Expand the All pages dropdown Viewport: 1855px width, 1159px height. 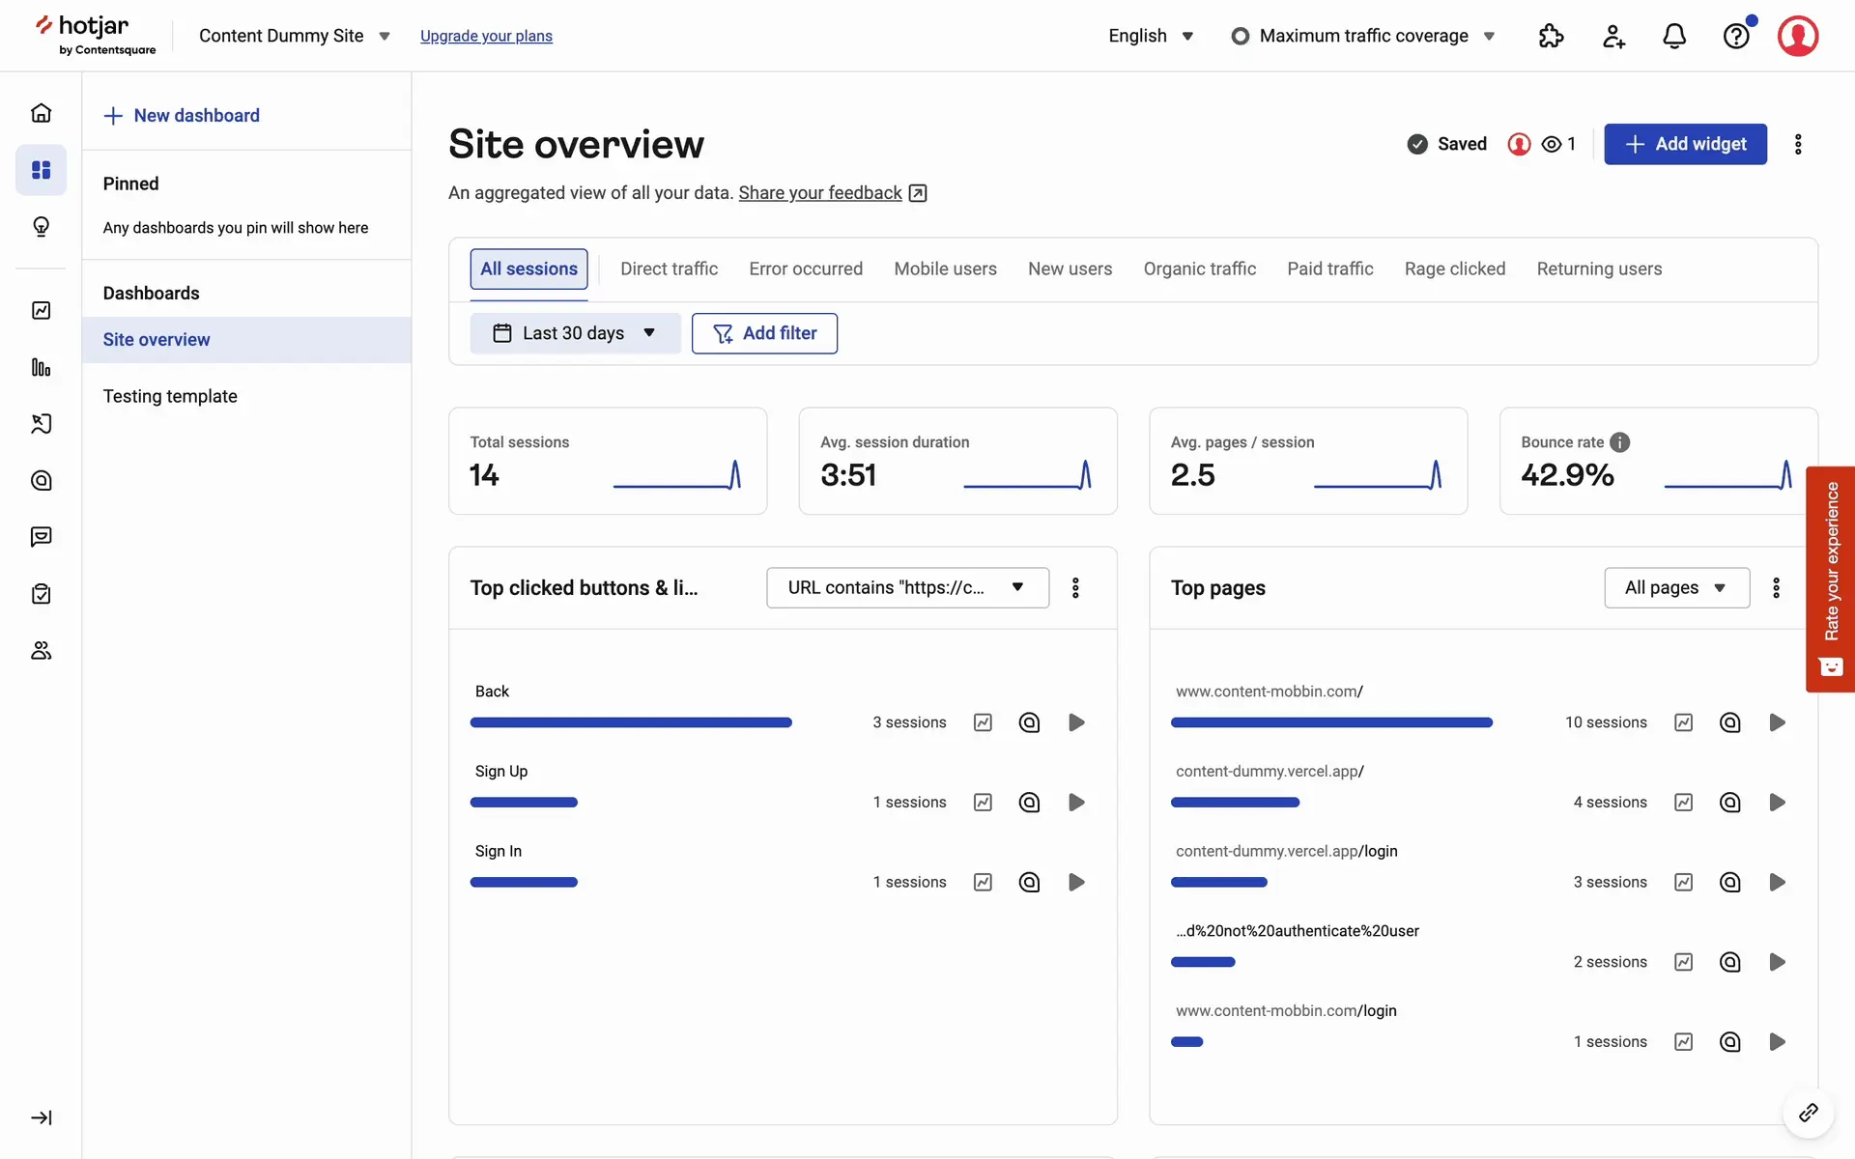coord(1676,587)
